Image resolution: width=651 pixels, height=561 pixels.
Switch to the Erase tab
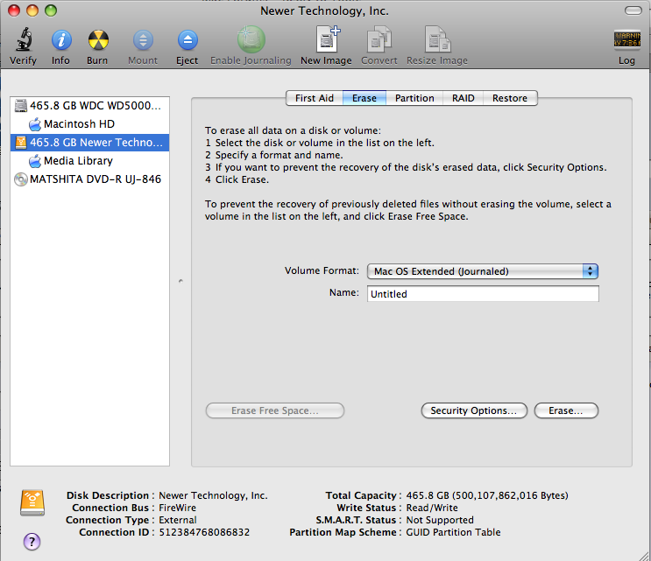pos(364,98)
